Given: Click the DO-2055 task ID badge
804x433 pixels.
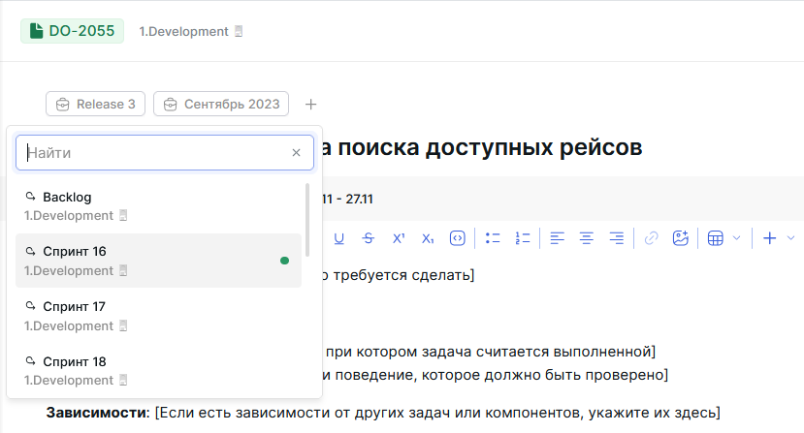Looking at the screenshot, I should tap(73, 31).
